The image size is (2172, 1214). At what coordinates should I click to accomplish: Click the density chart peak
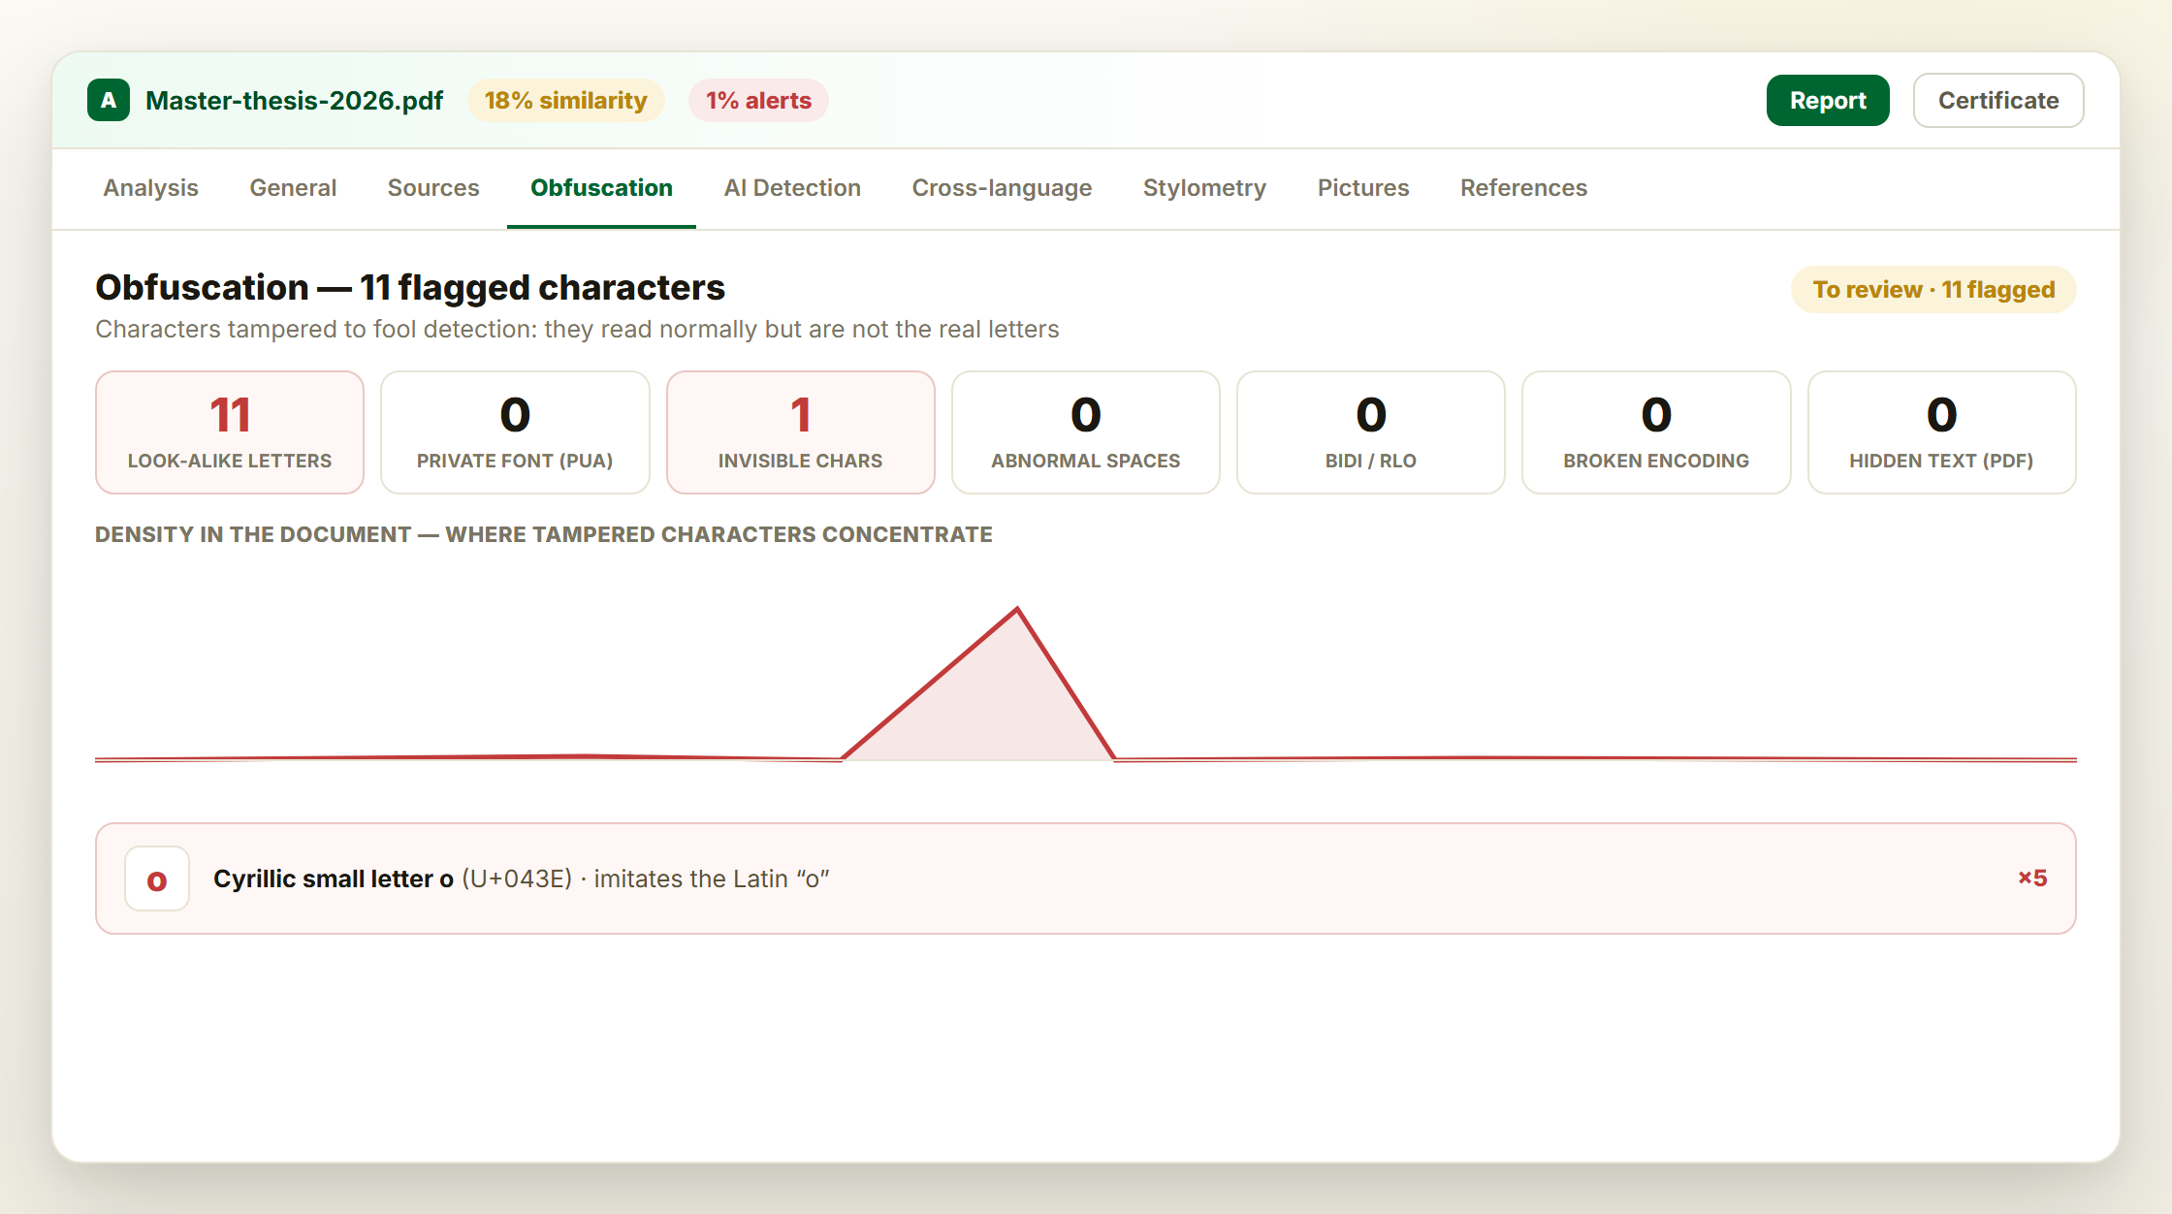coord(1017,610)
